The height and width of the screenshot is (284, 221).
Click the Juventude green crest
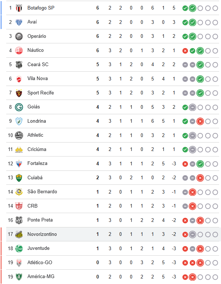pyautogui.click(x=19, y=248)
